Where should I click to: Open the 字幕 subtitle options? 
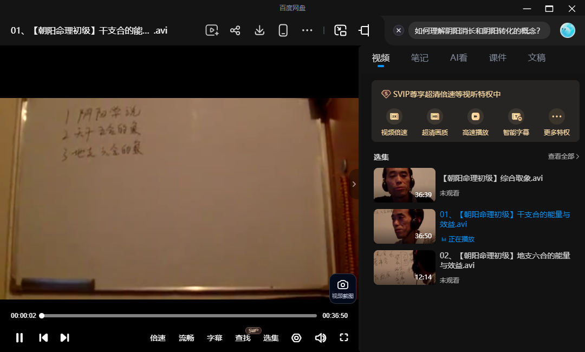point(214,338)
